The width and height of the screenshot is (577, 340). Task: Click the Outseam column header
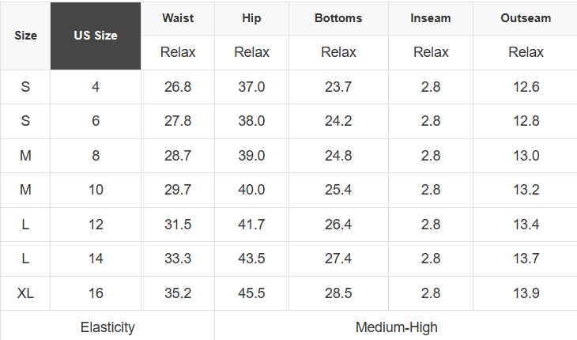point(526,18)
